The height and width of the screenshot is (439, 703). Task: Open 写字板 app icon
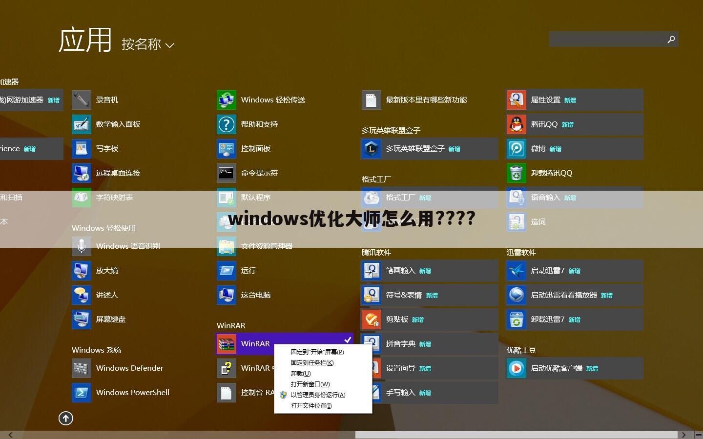point(81,149)
